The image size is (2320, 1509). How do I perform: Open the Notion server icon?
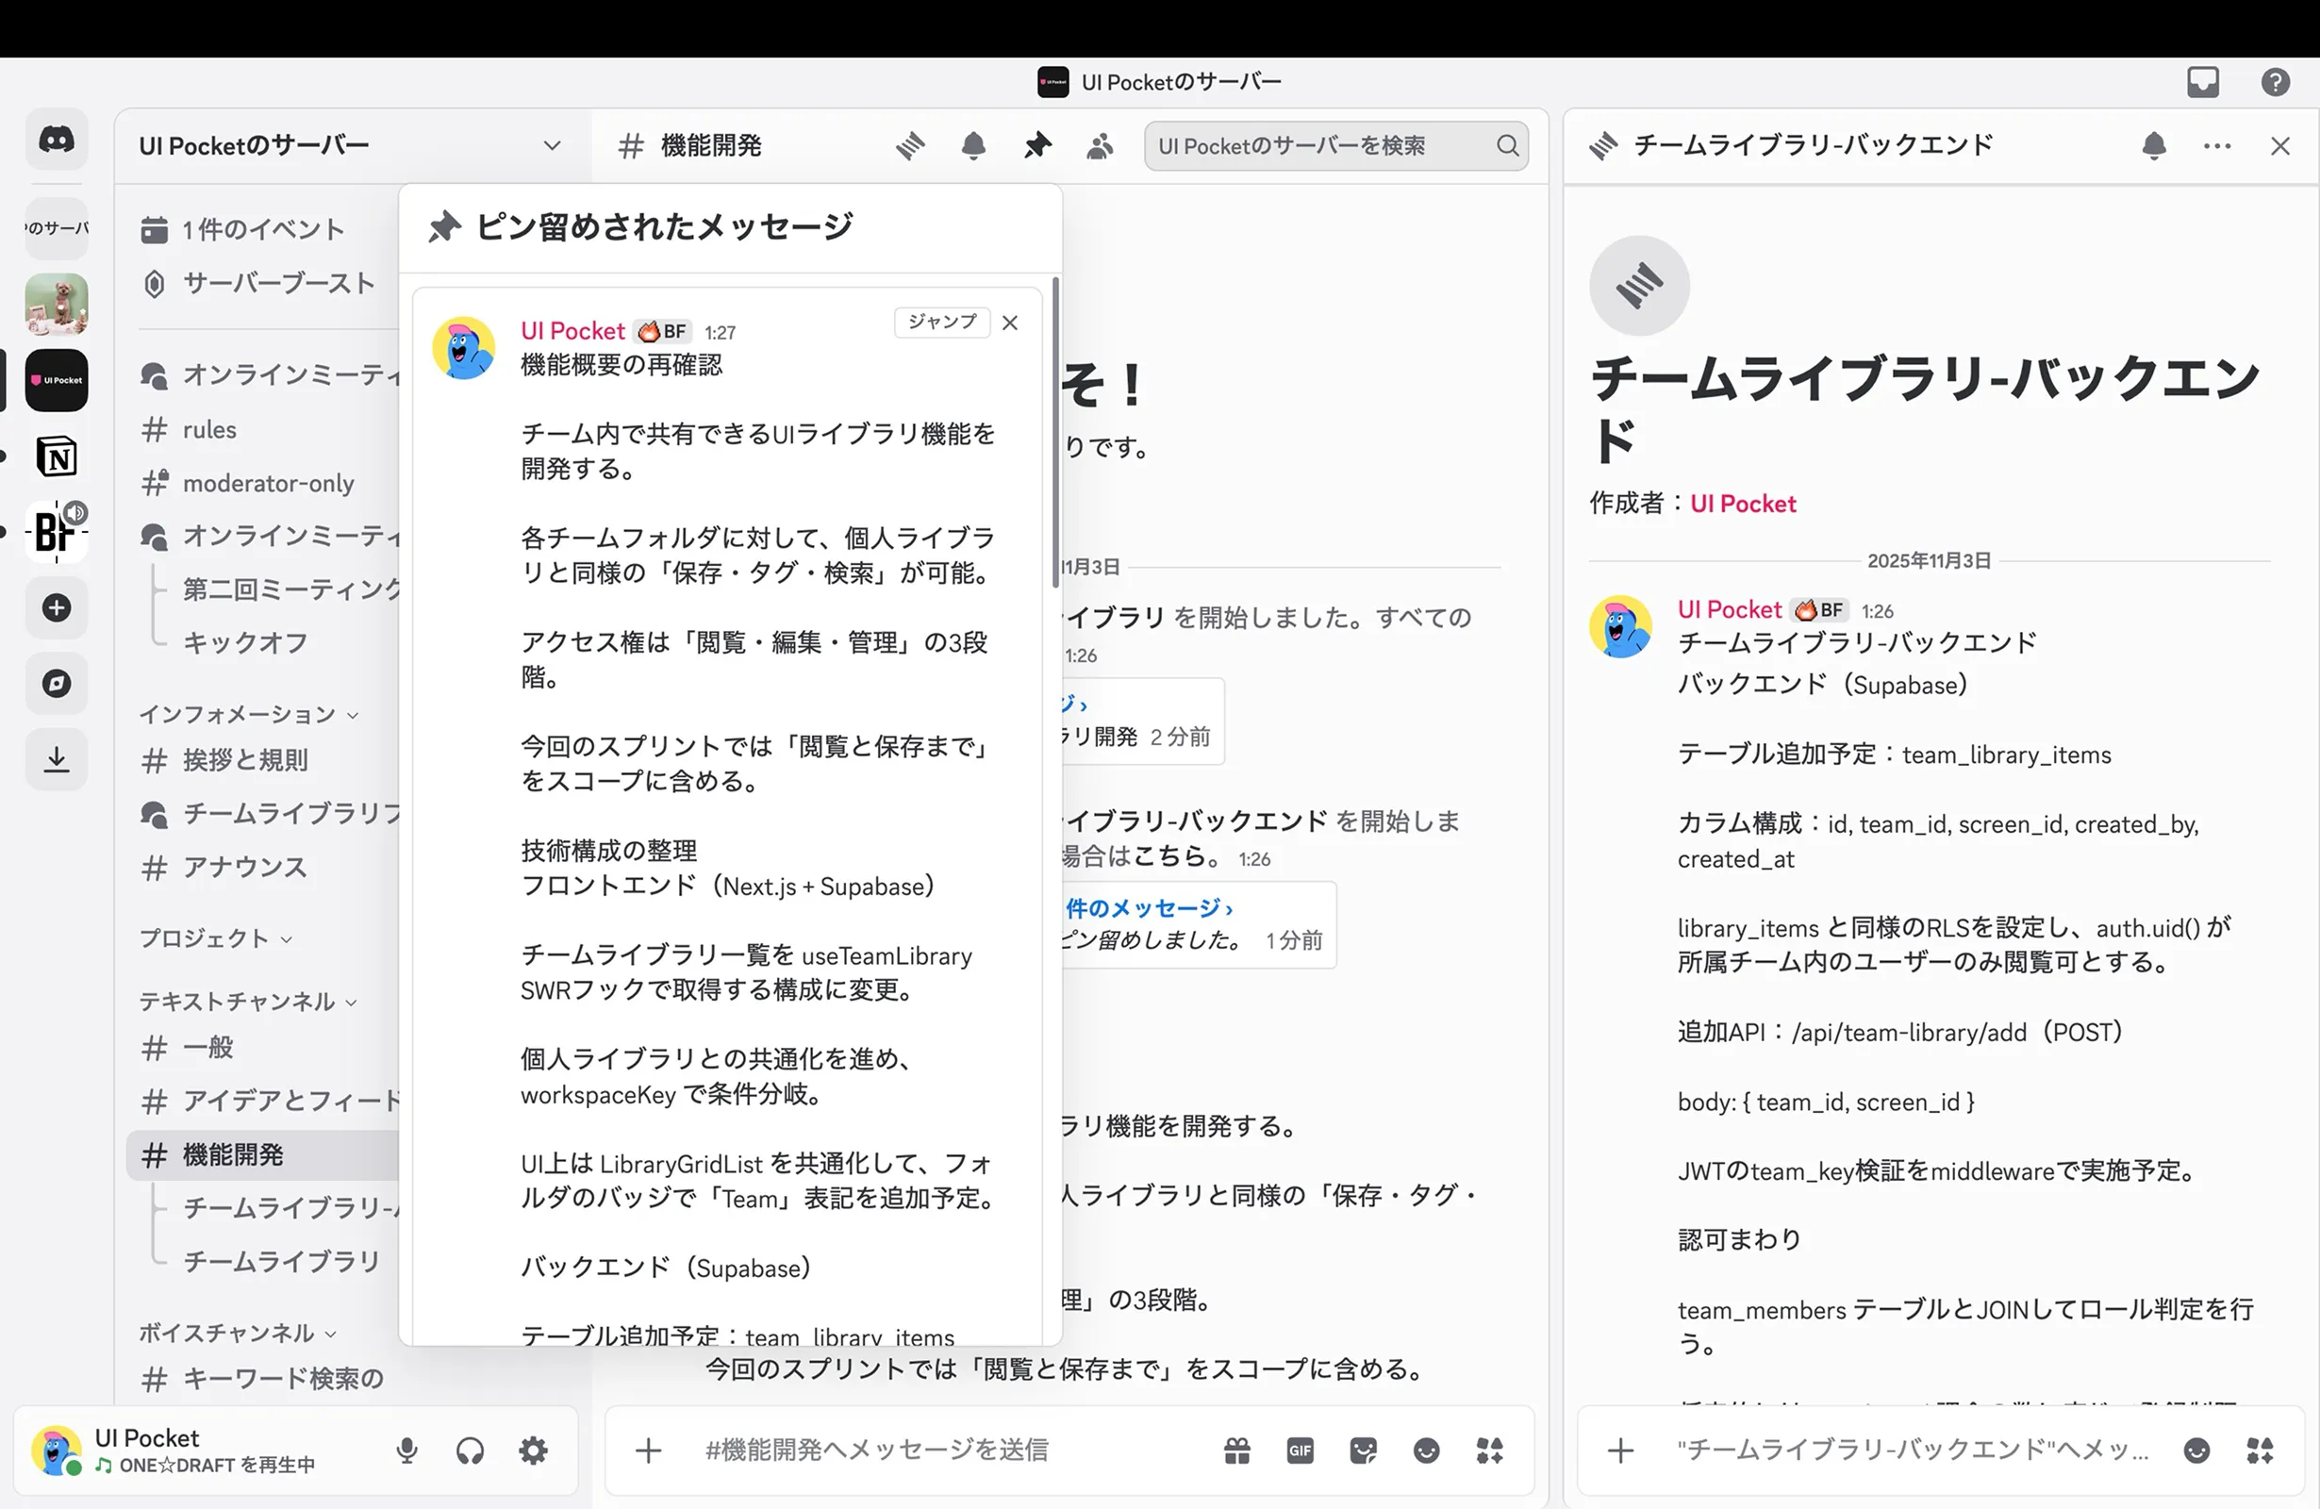[x=57, y=456]
